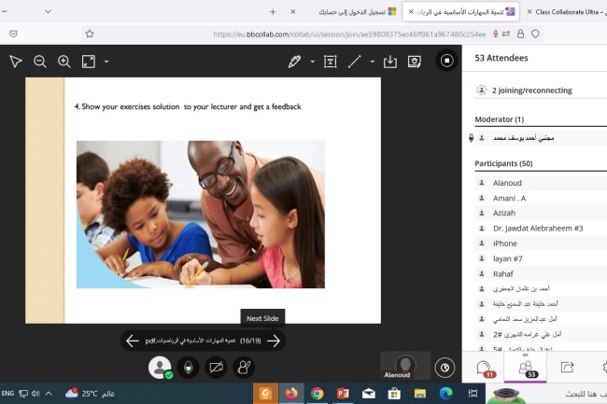Select Dr. Jawdat Alebraheem #3
The image size is (607, 404).
(x=541, y=228)
